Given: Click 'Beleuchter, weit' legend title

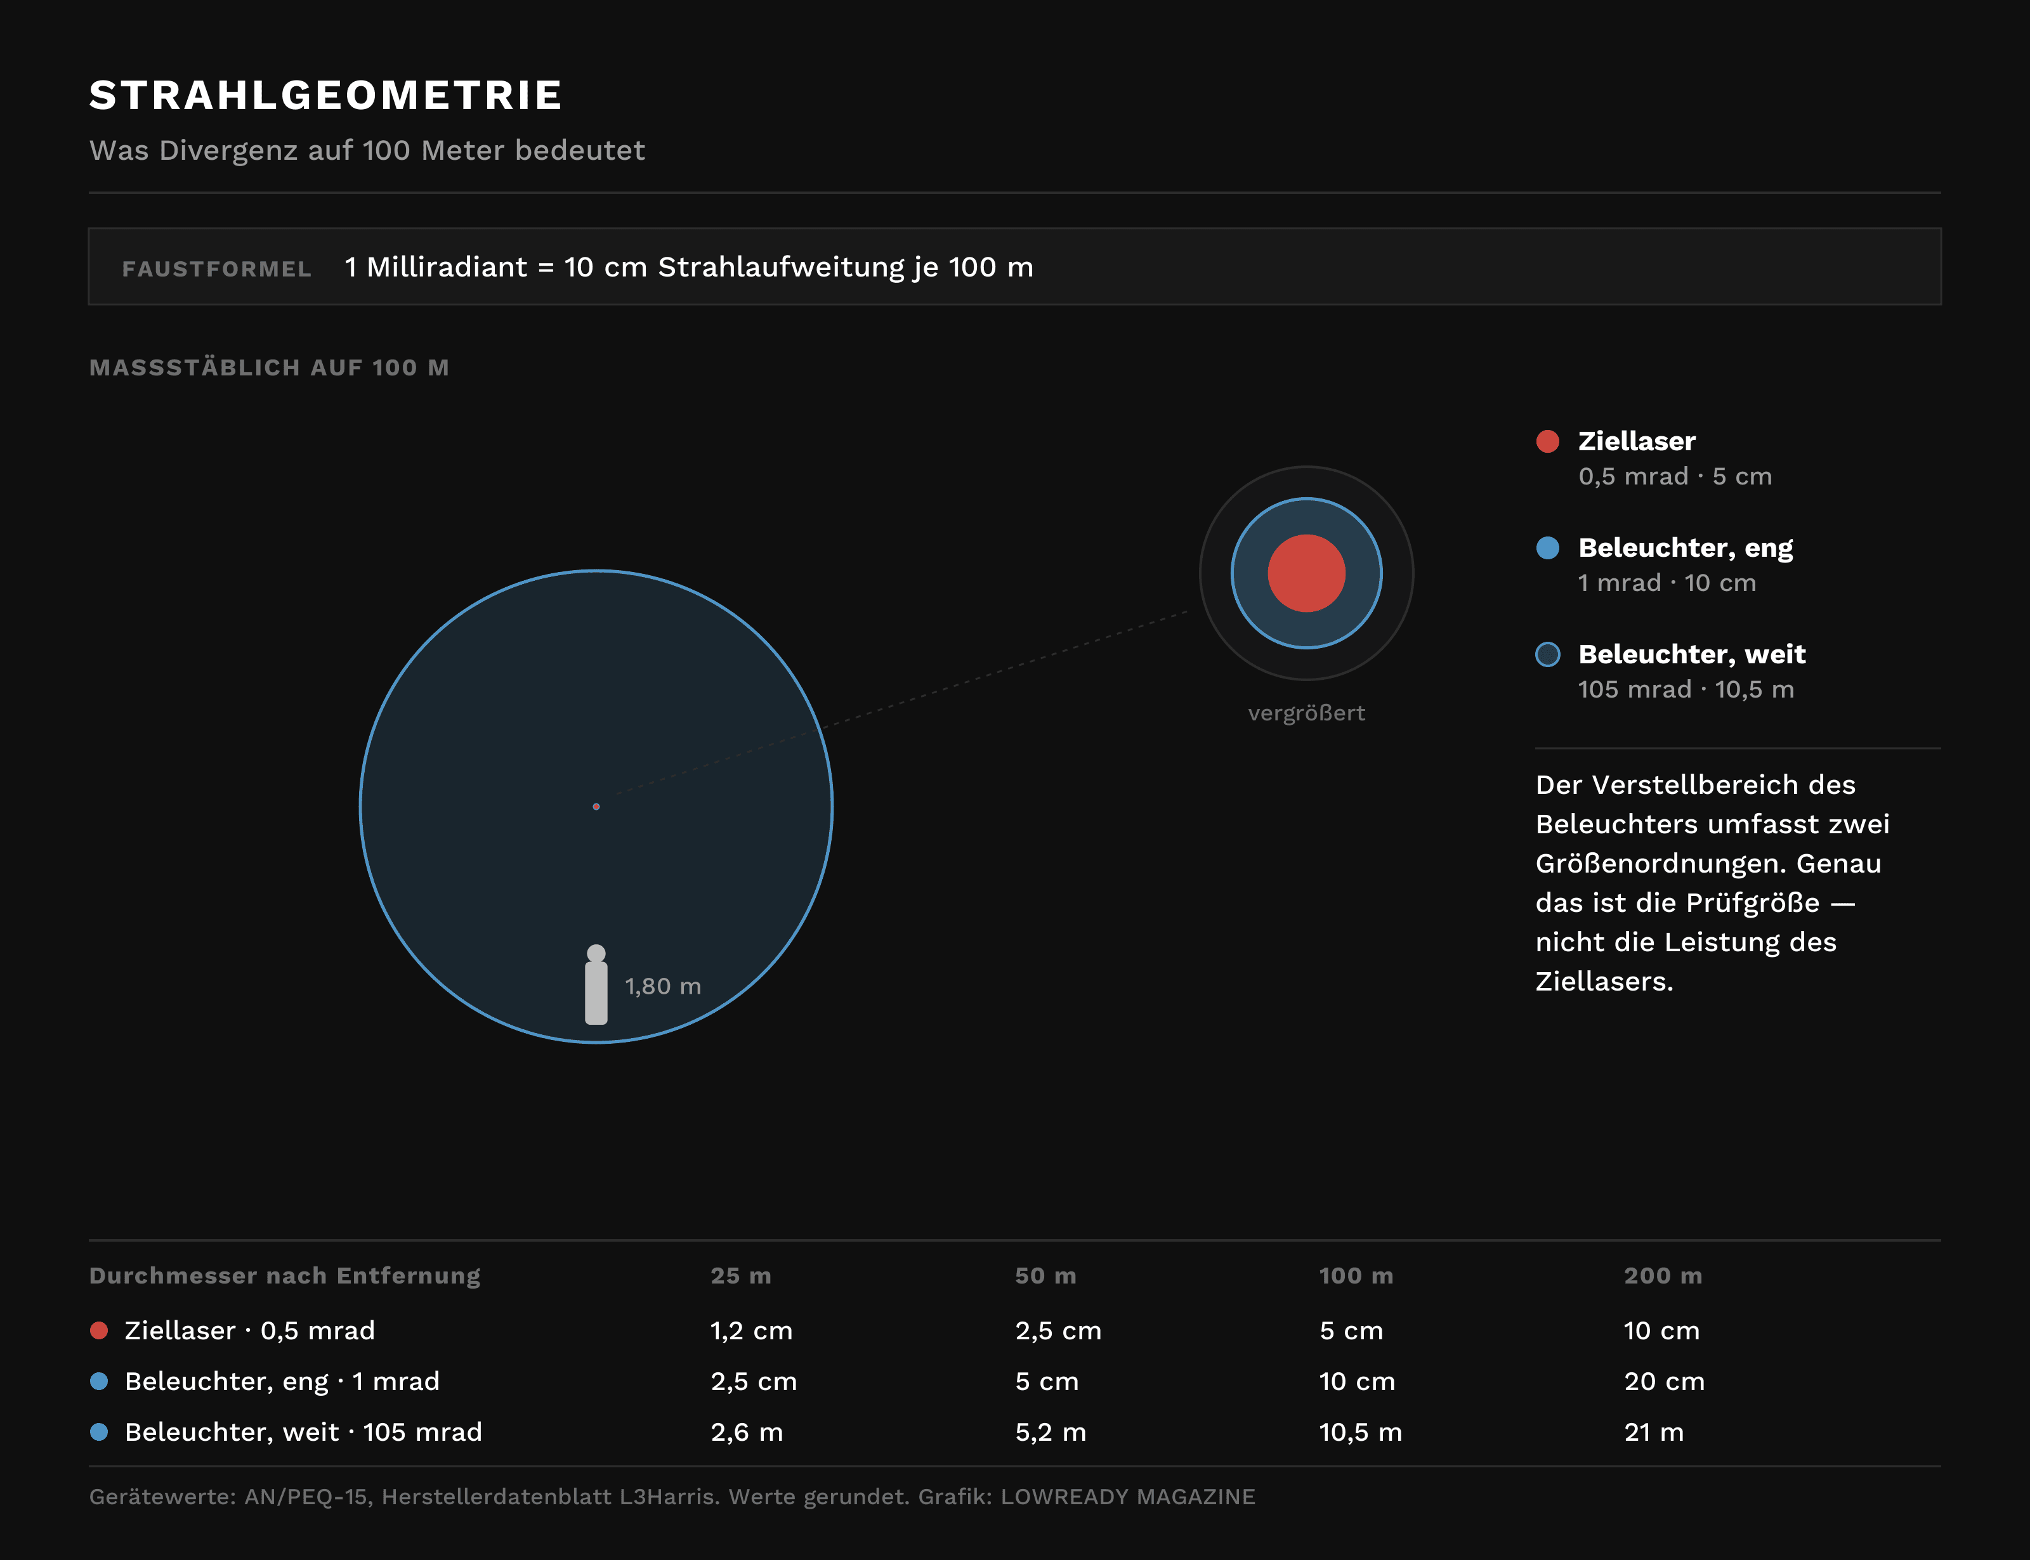Looking at the screenshot, I should pos(1691,654).
